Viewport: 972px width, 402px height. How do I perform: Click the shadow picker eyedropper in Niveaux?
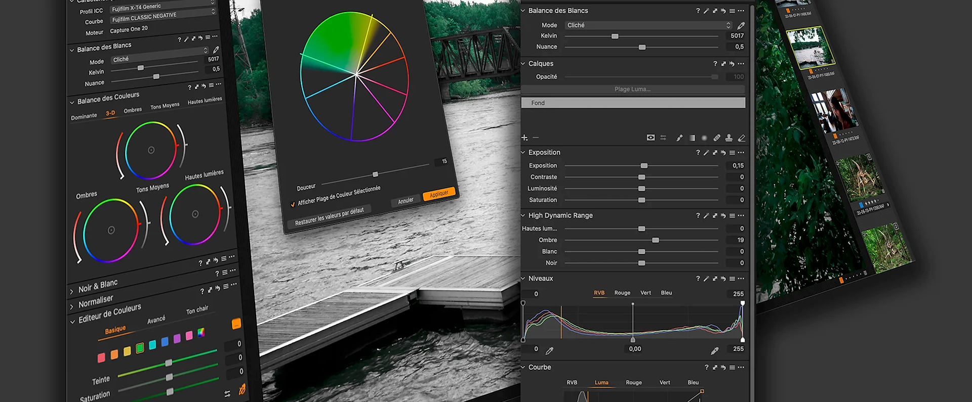tap(549, 350)
